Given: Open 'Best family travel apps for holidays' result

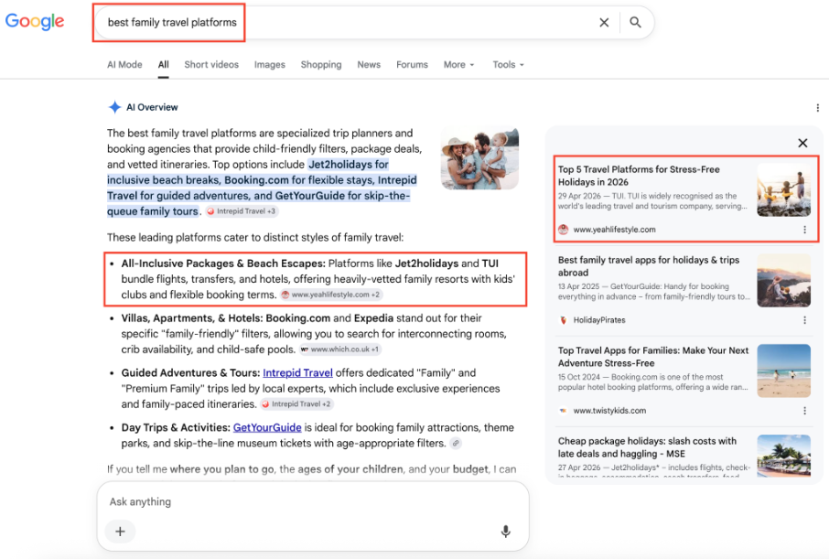Looking at the screenshot, I should pos(649,266).
